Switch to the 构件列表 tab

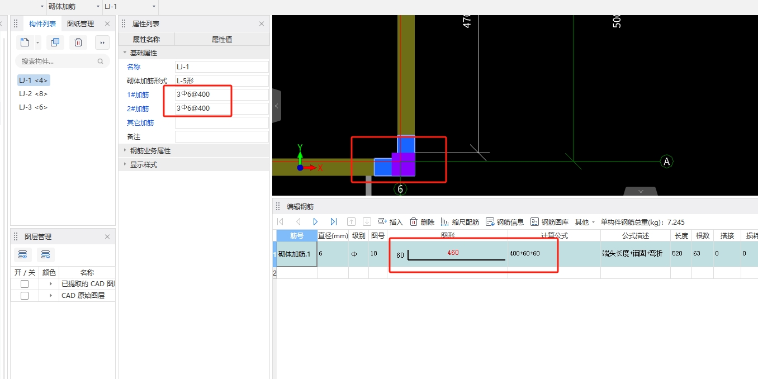coord(42,23)
